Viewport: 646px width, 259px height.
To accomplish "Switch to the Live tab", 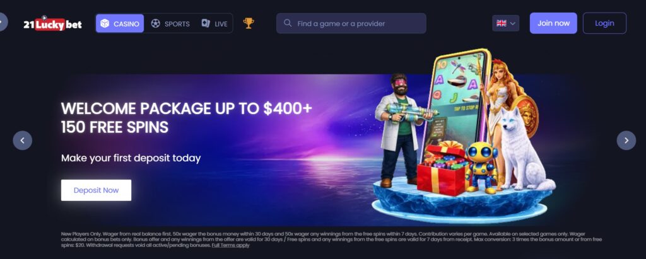I will [x=214, y=23].
